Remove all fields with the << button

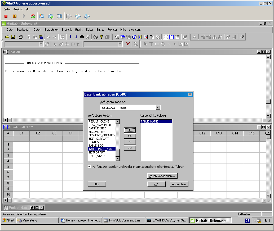point(130,148)
